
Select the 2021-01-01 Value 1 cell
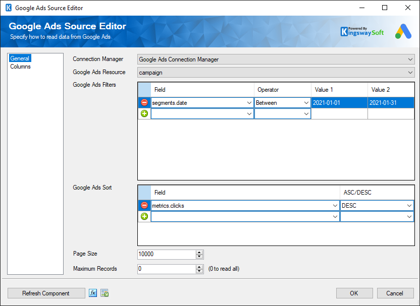[339, 103]
